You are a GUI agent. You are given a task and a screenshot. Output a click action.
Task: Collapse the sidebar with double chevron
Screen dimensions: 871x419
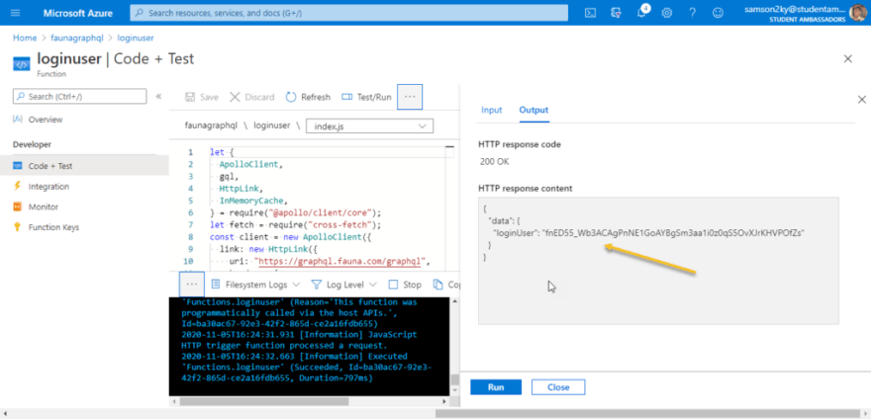tap(158, 96)
